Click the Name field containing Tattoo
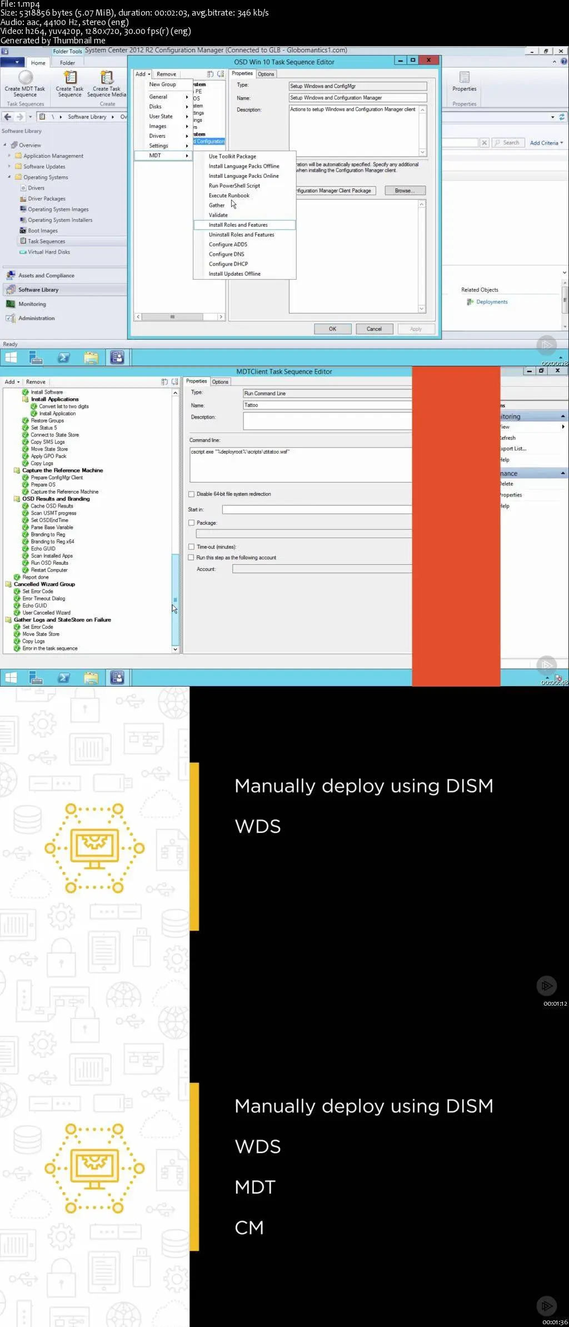This screenshot has width=569, height=1327. pos(327,405)
